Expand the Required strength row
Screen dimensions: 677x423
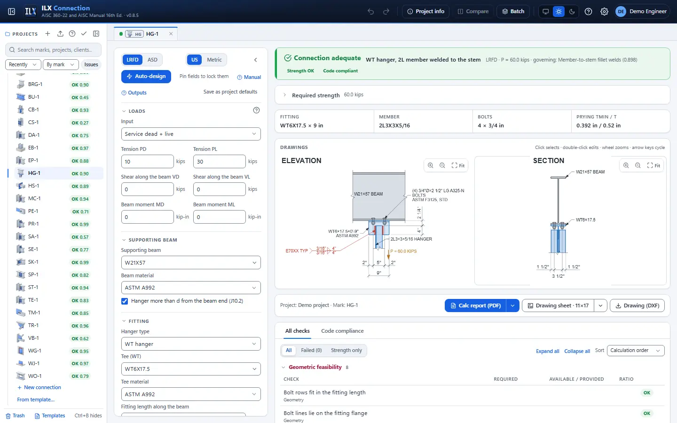(x=472, y=95)
